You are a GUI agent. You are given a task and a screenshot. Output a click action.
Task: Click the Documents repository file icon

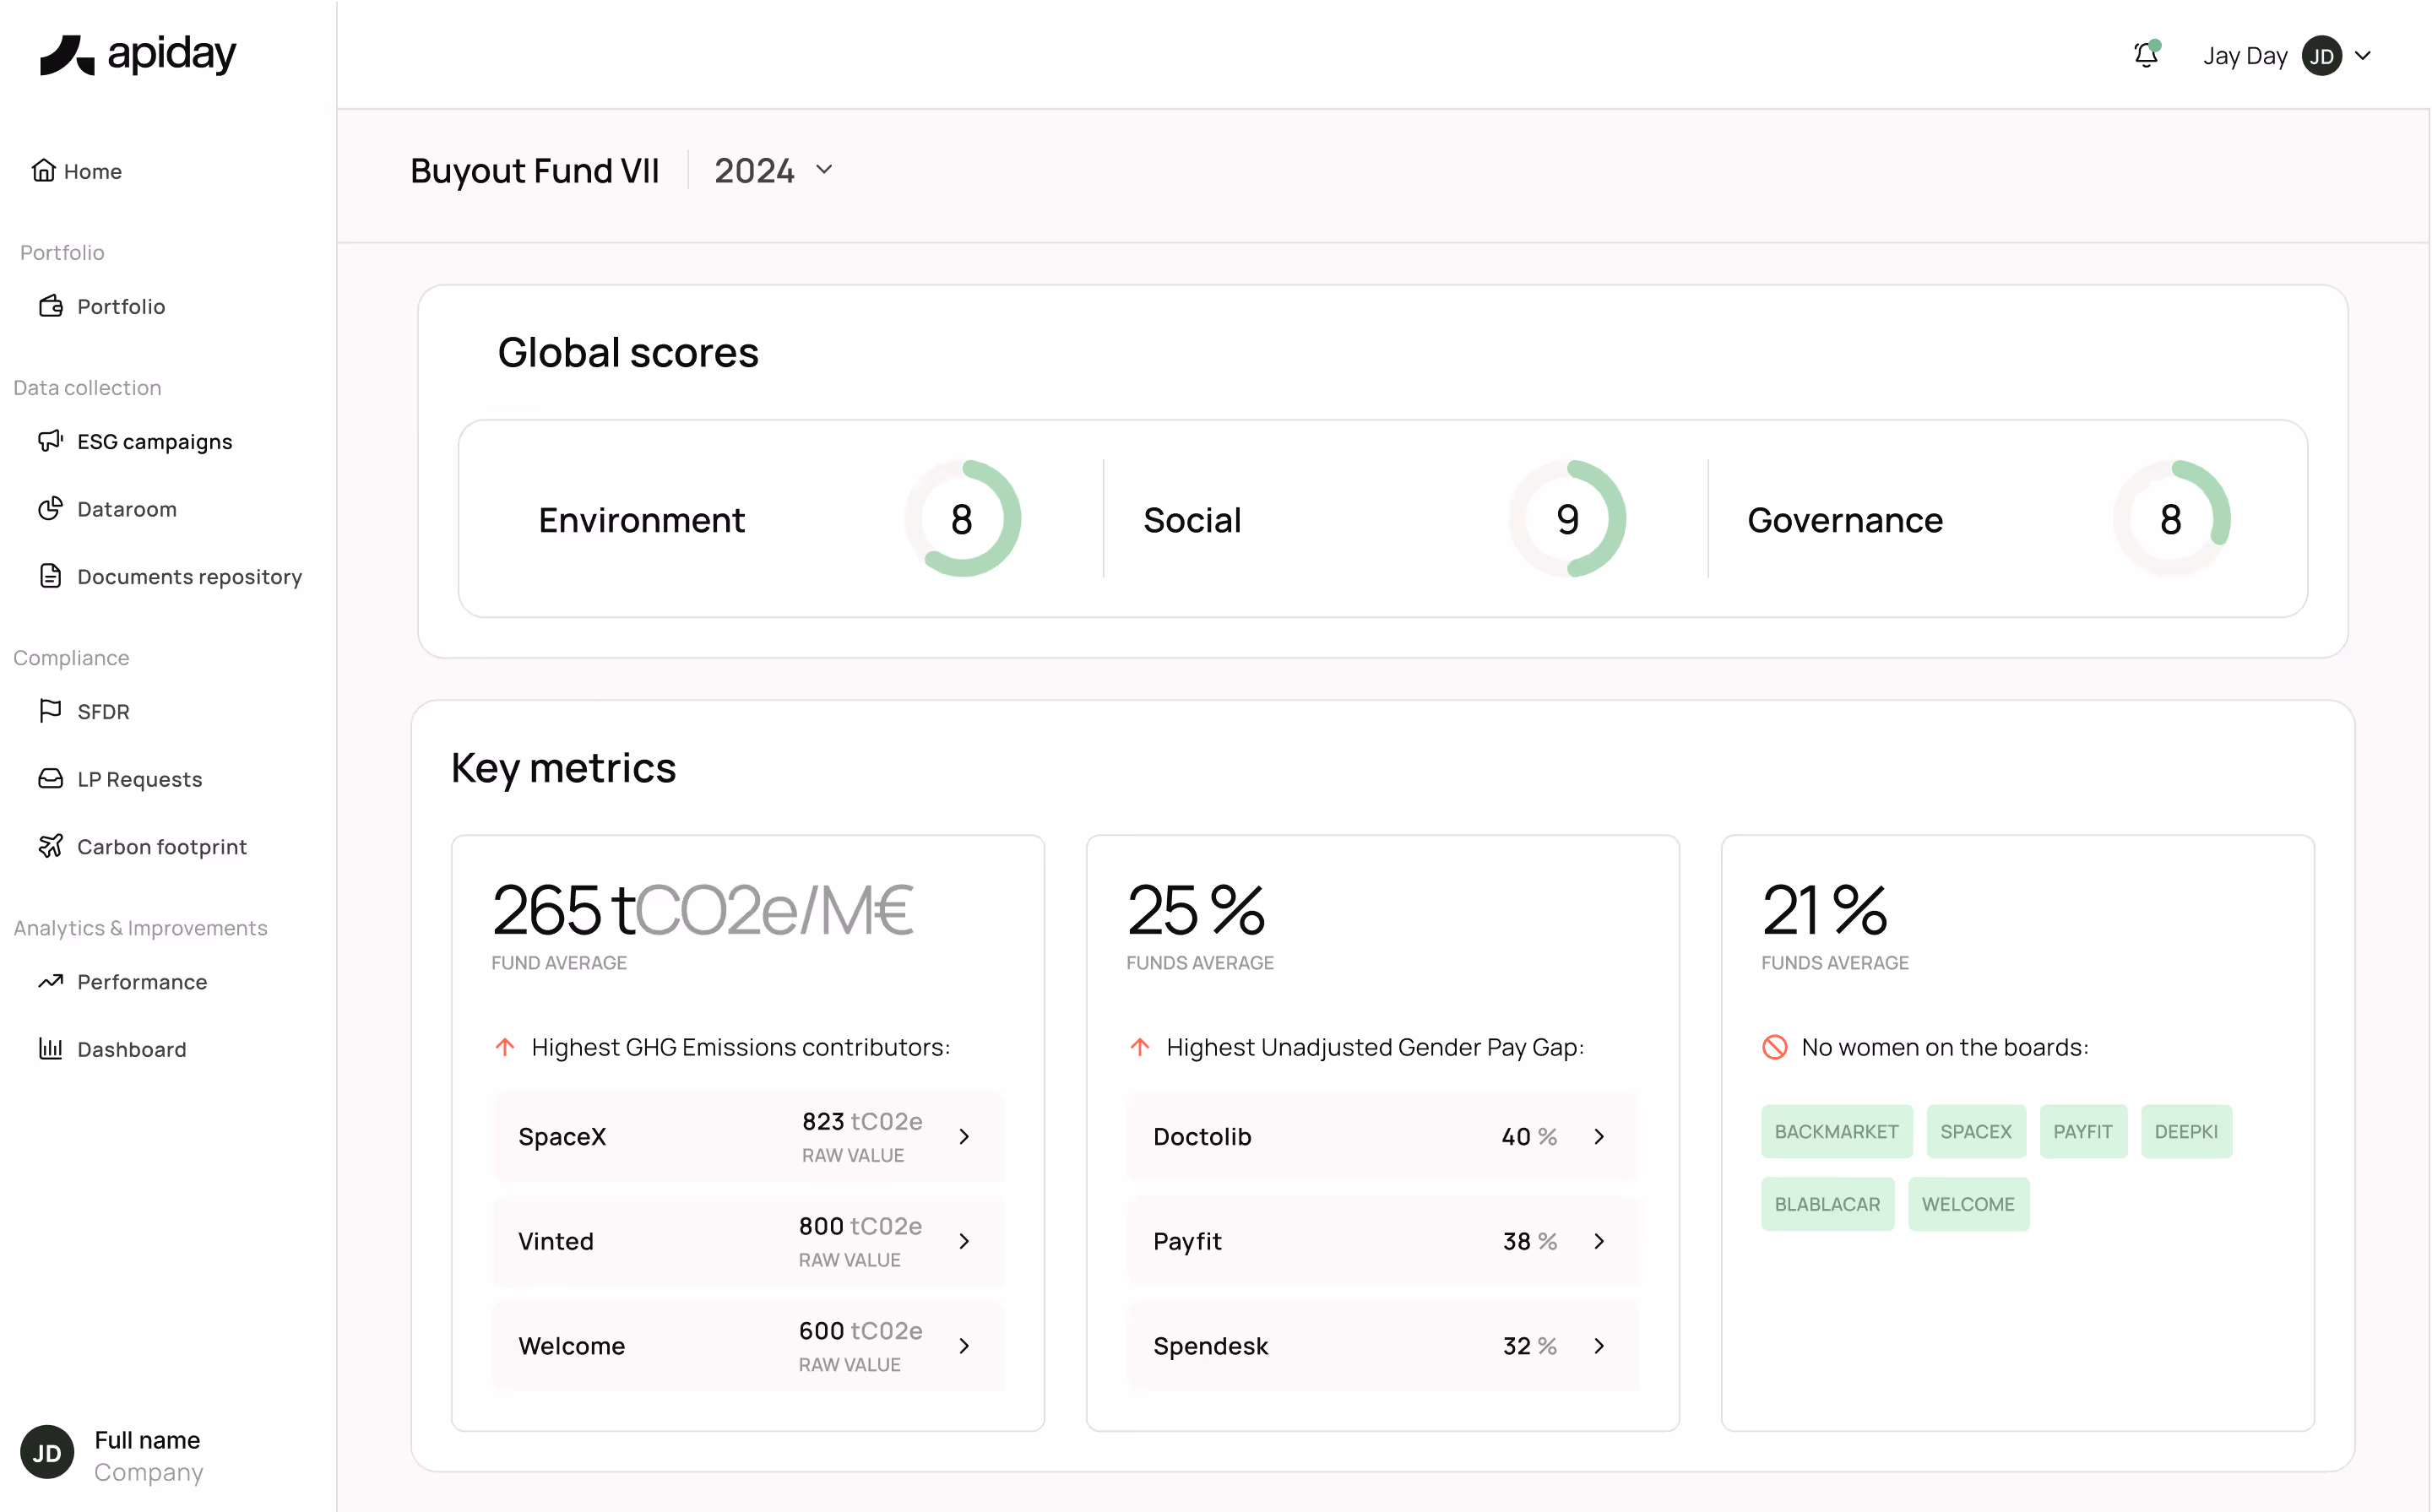(x=50, y=576)
